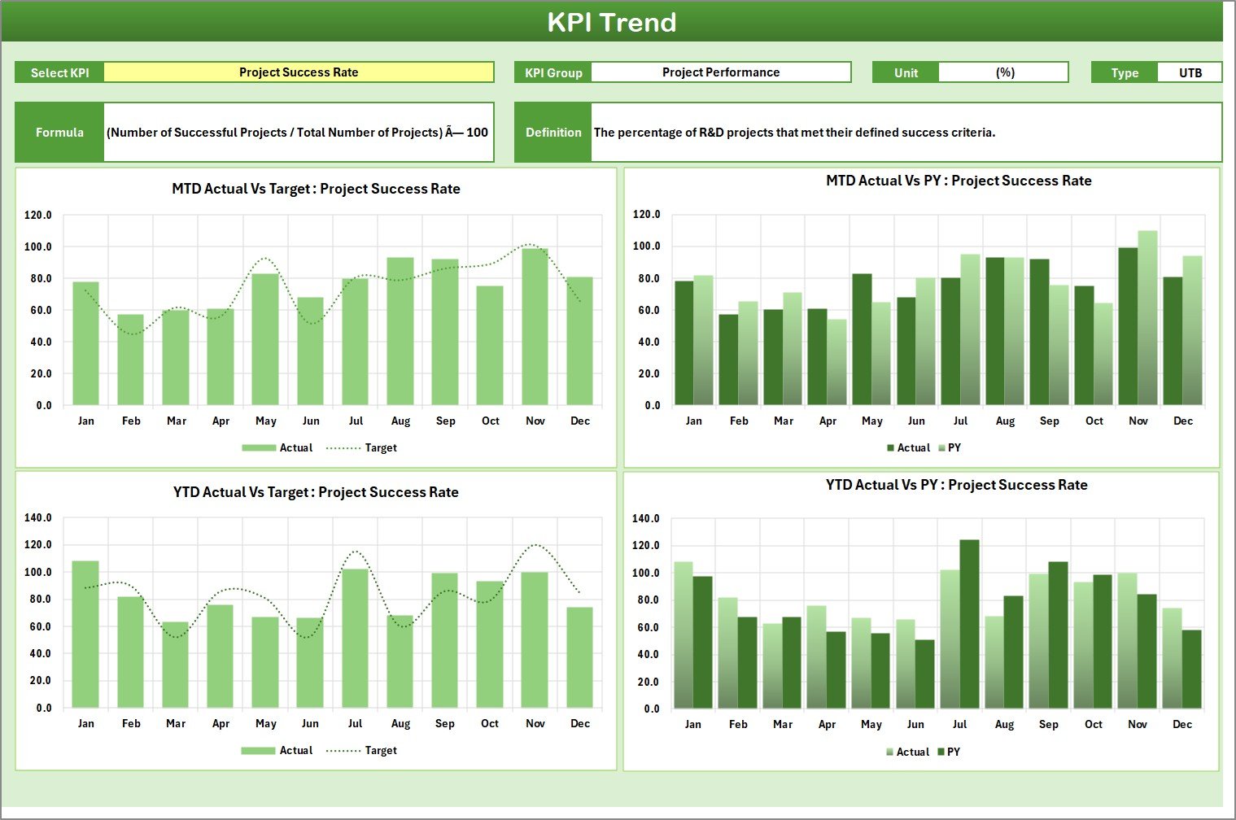Viewport: 1236px width, 820px height.
Task: Click the green Select KPI label
Action: [59, 72]
